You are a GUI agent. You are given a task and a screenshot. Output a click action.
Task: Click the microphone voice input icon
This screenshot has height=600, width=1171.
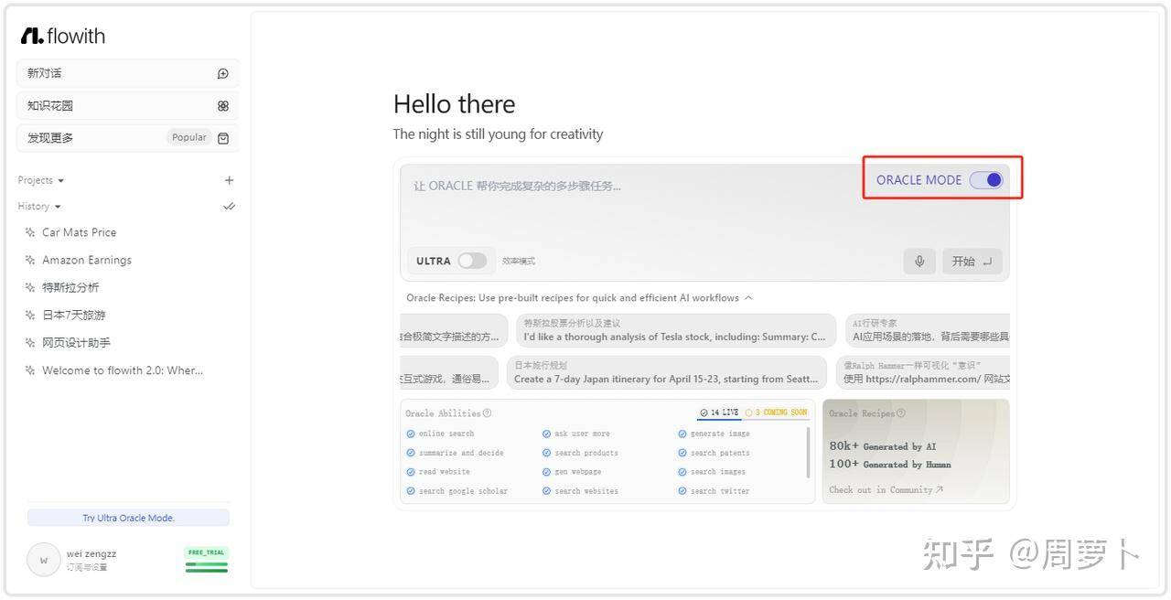tap(919, 261)
